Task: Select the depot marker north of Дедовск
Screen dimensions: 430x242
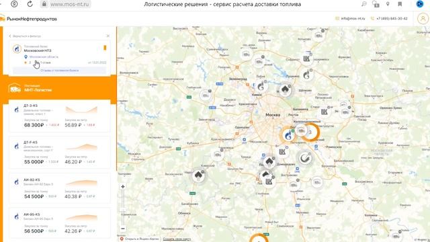Action: (x=205, y=95)
